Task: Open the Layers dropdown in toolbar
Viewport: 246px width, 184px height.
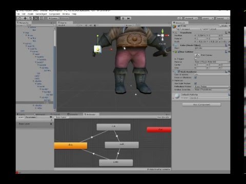Action: pos(208,18)
